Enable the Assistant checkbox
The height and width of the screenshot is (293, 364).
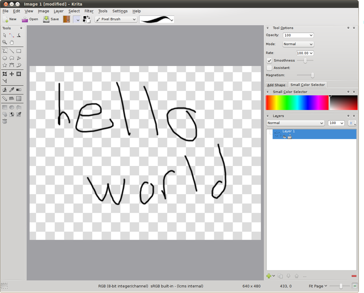(269, 68)
